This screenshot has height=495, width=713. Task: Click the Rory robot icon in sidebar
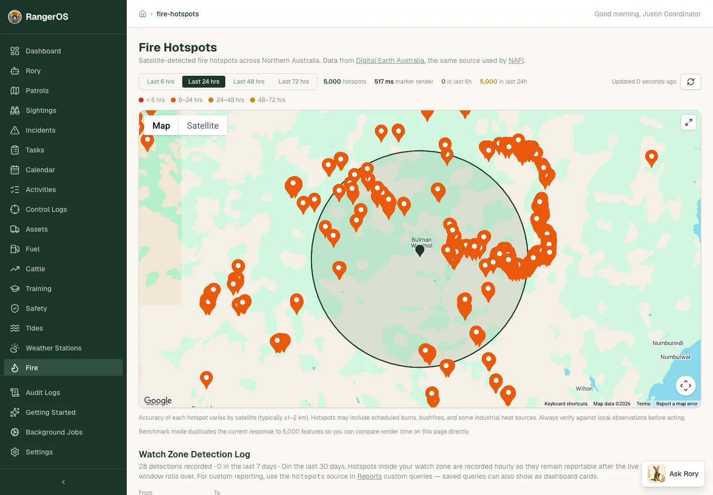point(15,71)
